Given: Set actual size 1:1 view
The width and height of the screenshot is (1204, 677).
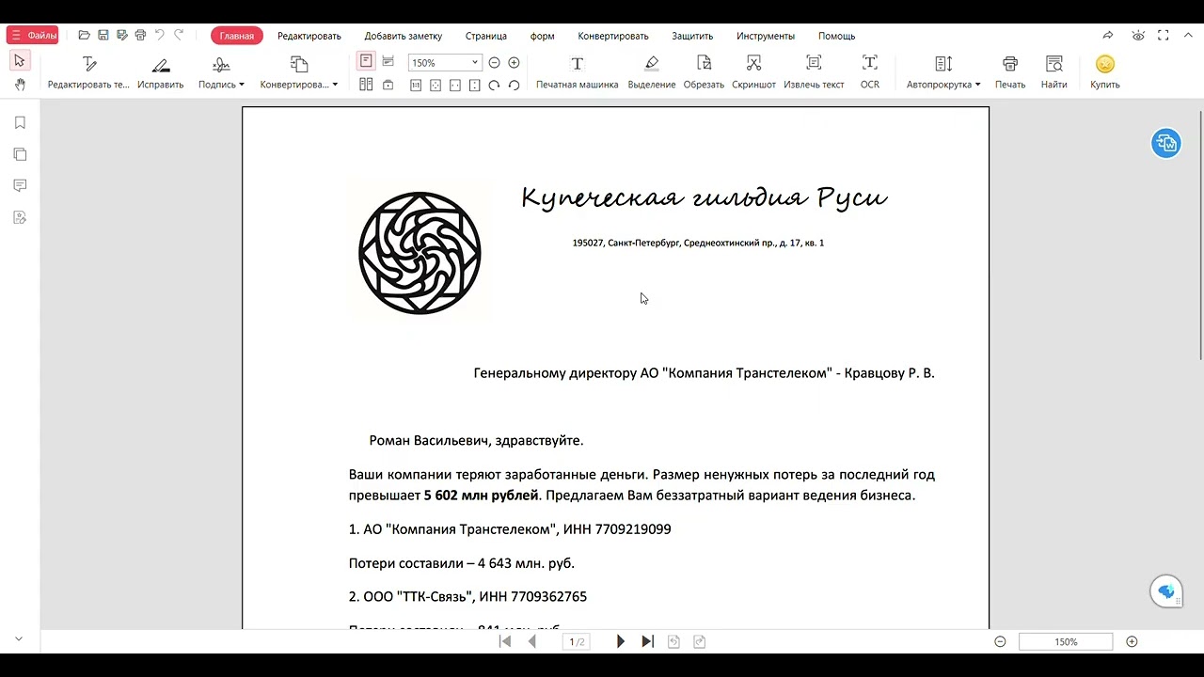Looking at the screenshot, I should pyautogui.click(x=416, y=85).
